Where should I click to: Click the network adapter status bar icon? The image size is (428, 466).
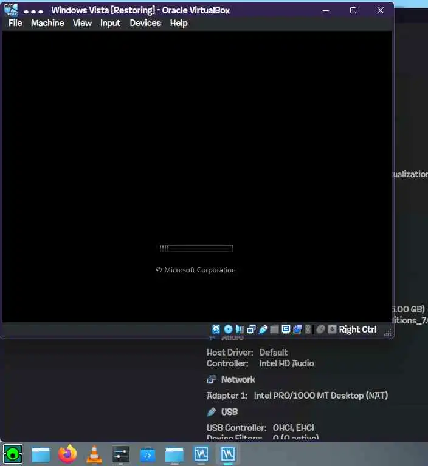(251, 329)
